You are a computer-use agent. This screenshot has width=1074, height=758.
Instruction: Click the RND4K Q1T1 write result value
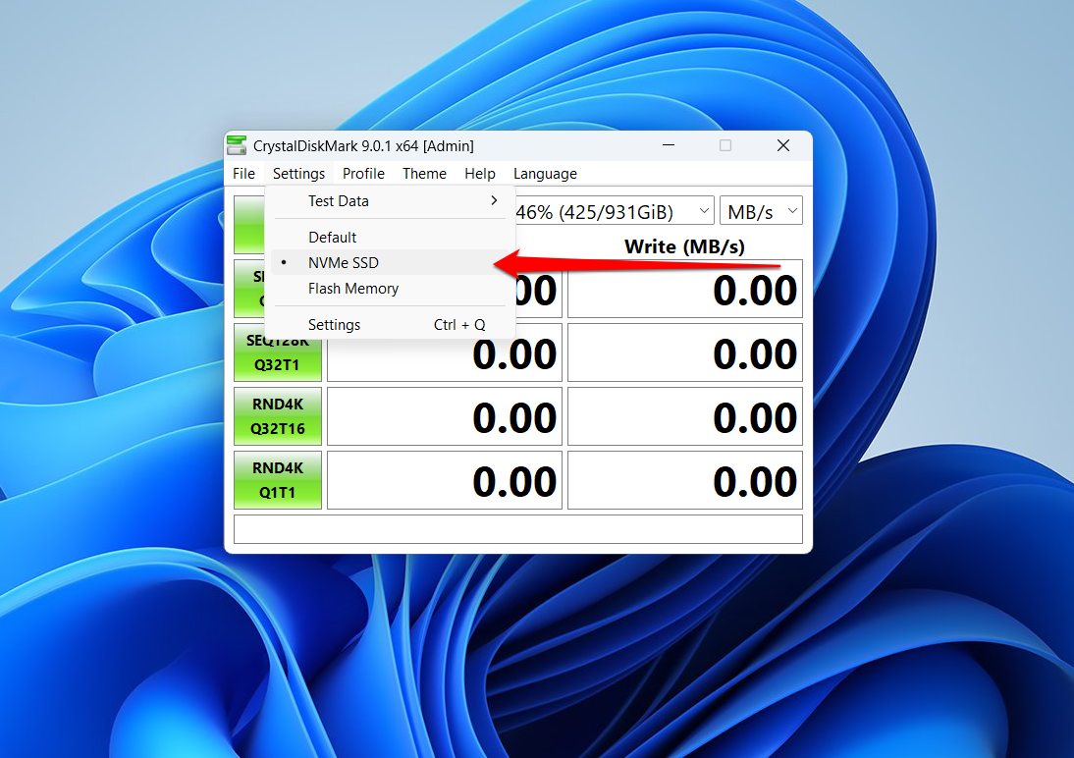(684, 481)
